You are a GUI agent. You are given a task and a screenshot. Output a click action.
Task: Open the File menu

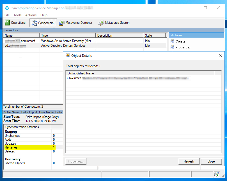(x=7, y=15)
